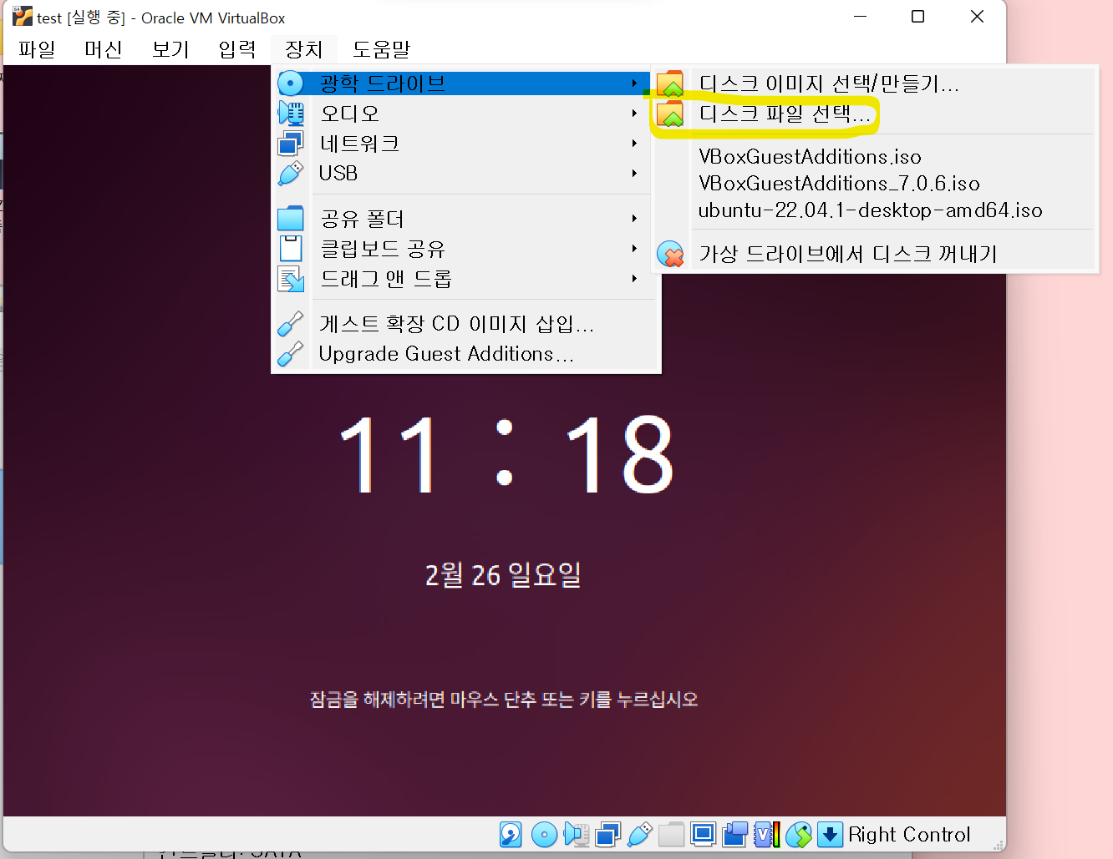Open the 보기 menu

[x=170, y=49]
